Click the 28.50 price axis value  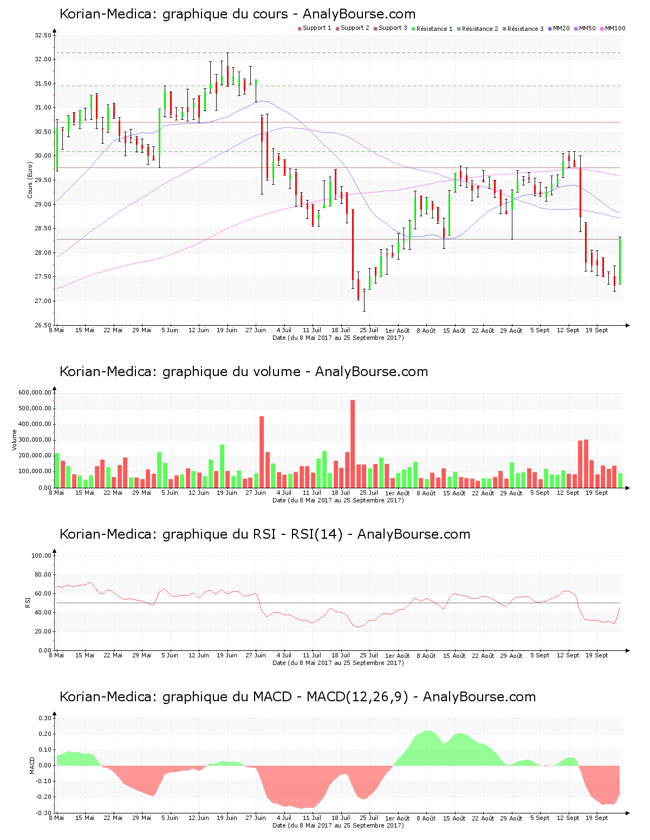43,229
